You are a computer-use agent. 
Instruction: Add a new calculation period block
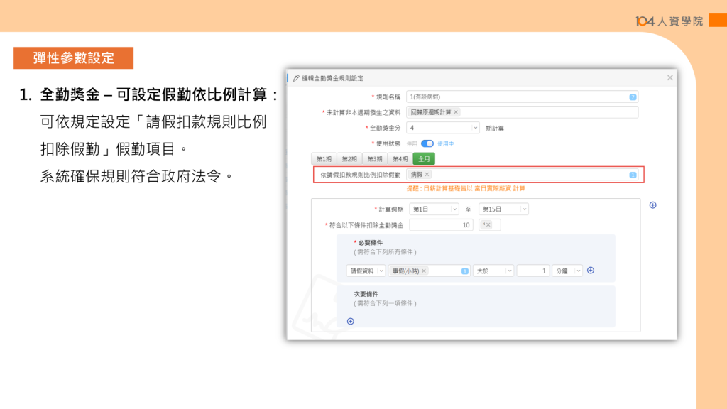pos(652,205)
